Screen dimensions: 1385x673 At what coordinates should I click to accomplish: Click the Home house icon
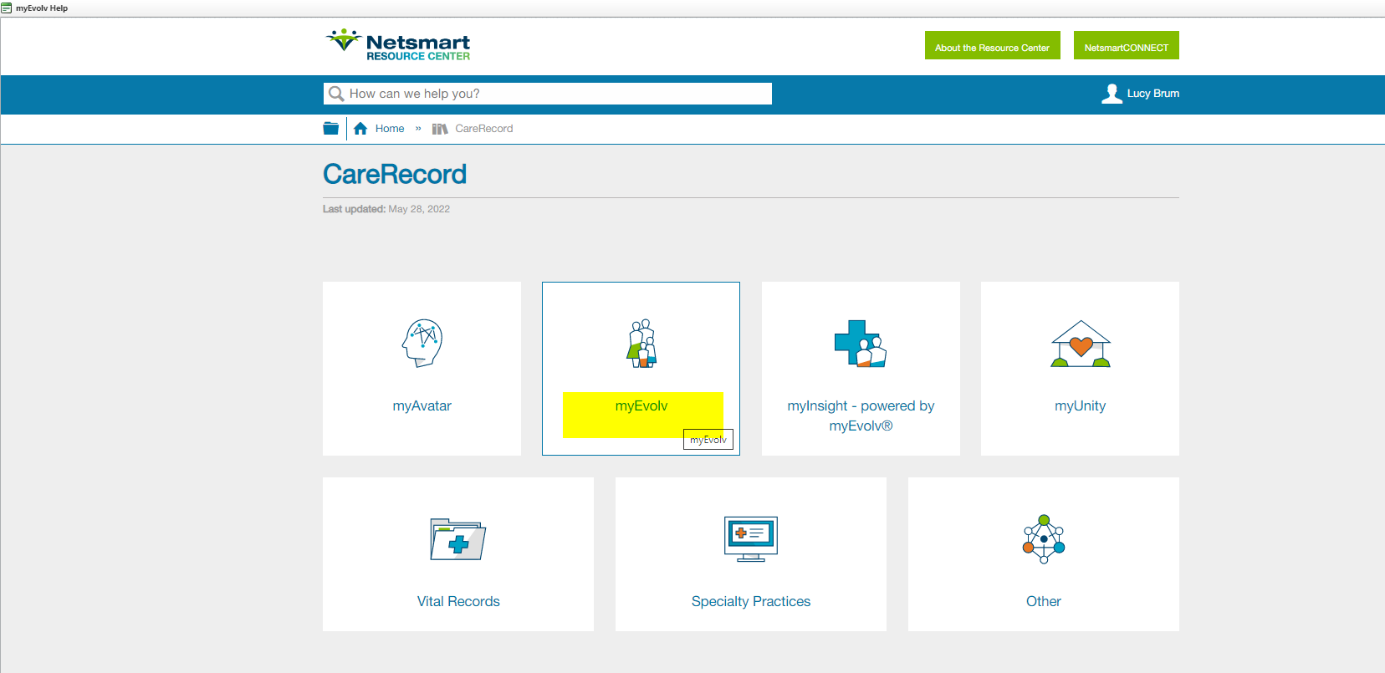click(360, 128)
